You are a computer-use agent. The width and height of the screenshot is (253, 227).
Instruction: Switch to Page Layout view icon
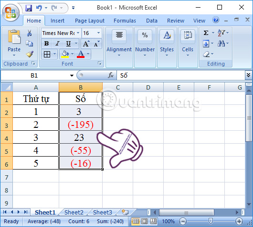click(x=145, y=221)
